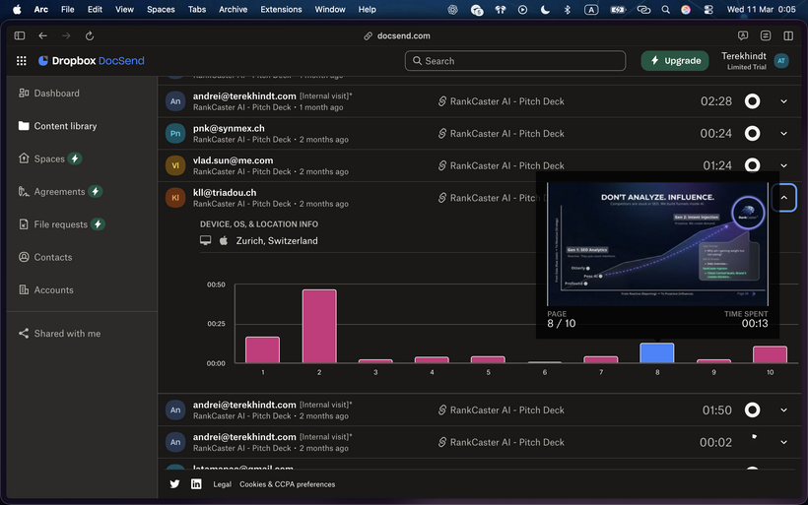Screen dimensions: 808x505
Task: Expand the andrei 01:50 visit row
Action: click(x=784, y=410)
